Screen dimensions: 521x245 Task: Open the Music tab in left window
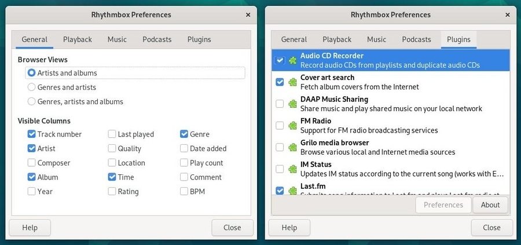click(117, 39)
